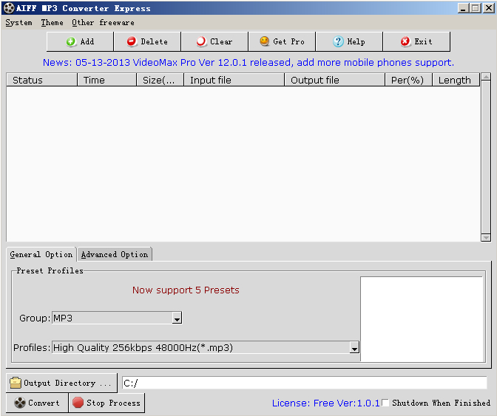Start conversion with the Convert button
The image size is (497, 416).
click(37, 403)
